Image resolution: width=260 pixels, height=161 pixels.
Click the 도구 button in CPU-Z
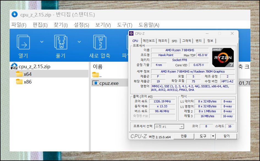(203, 136)
